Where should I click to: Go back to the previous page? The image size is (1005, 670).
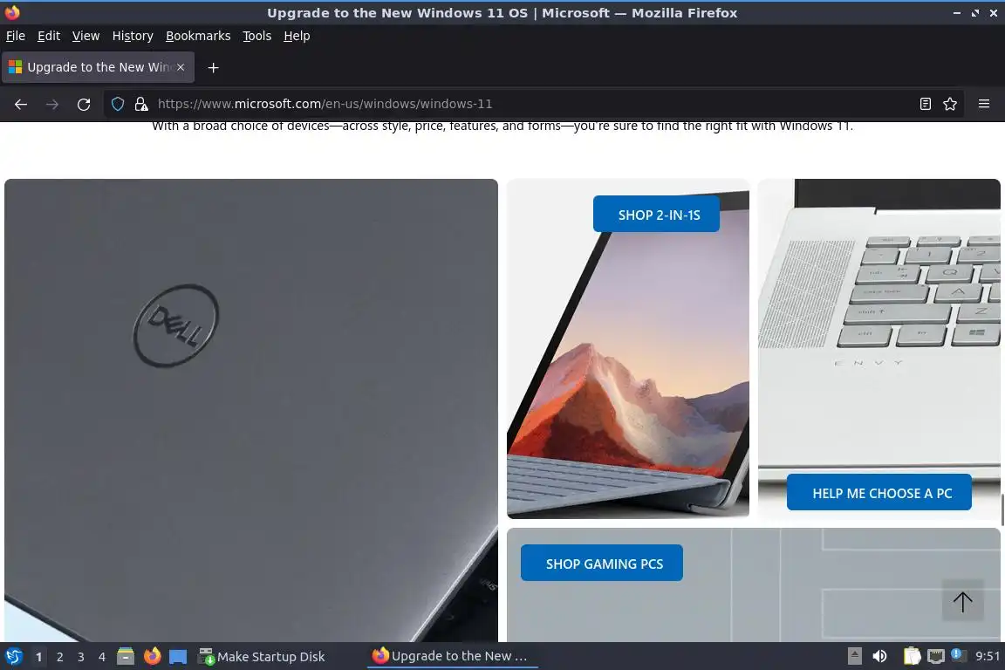(21, 104)
